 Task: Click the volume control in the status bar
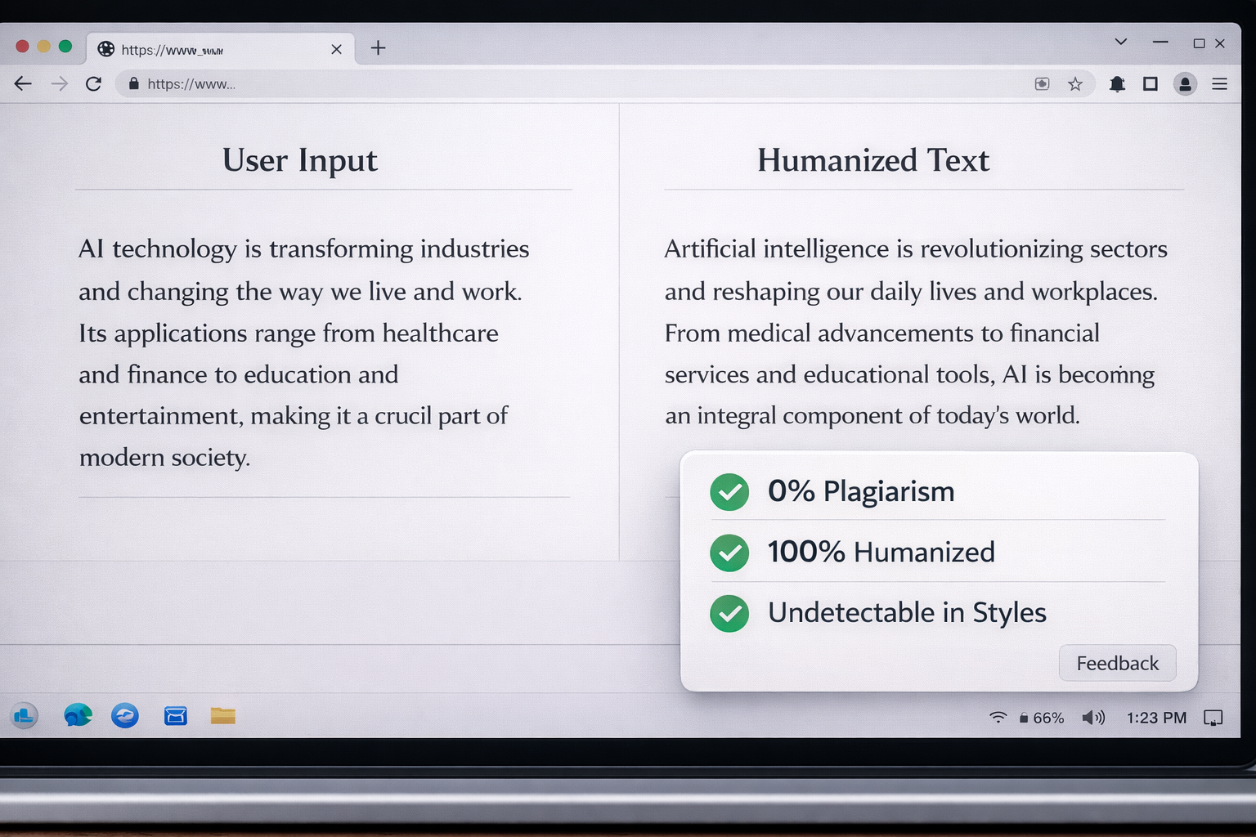(1093, 717)
